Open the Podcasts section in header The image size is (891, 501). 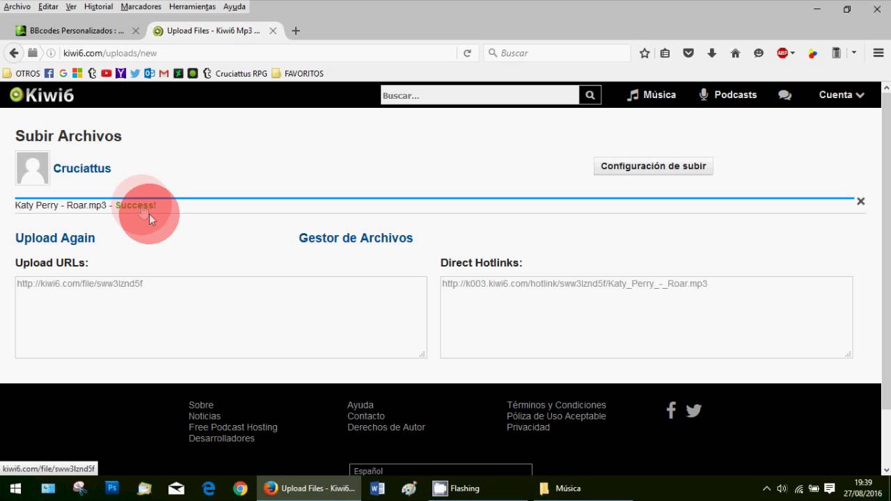pos(727,95)
